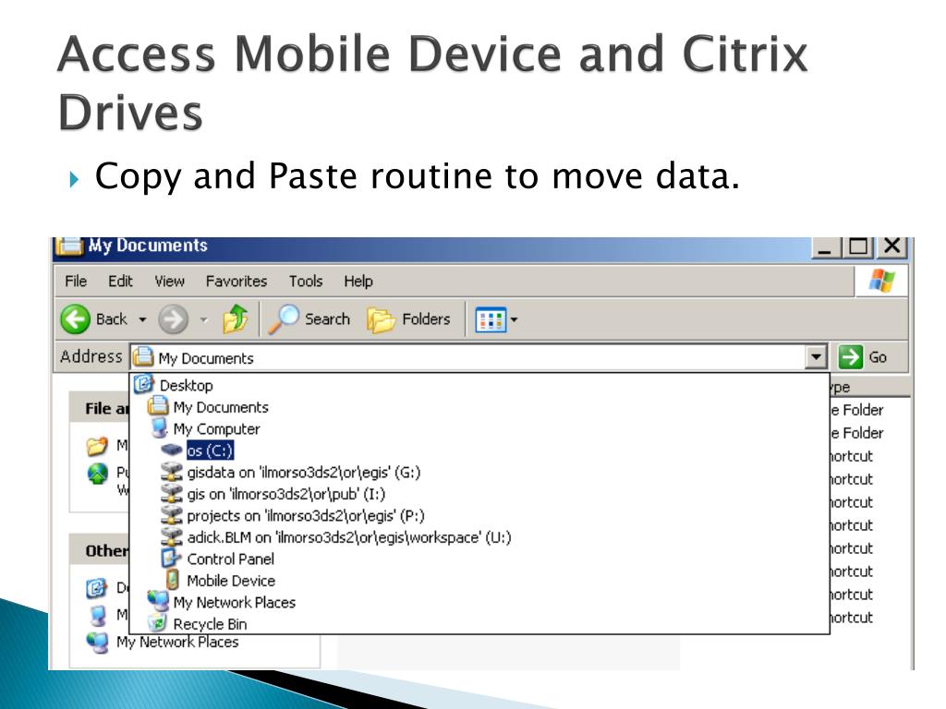Click the Folders toolbar icon

(x=381, y=318)
